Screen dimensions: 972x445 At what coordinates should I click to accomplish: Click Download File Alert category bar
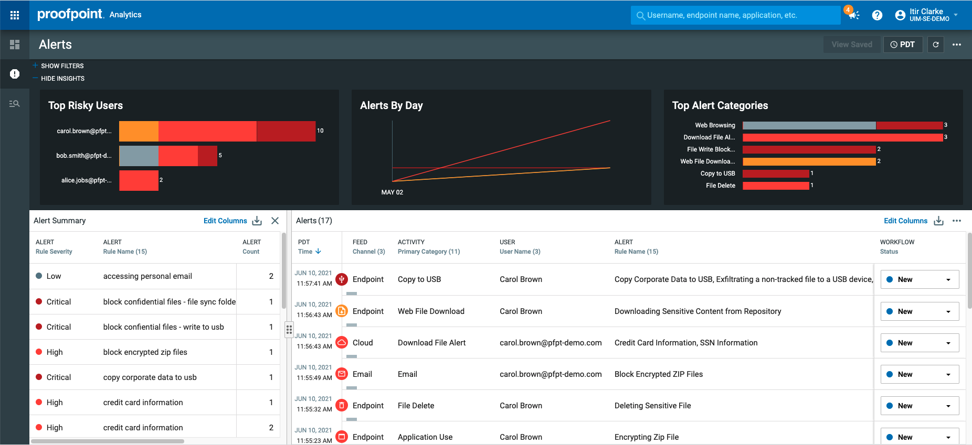coord(842,137)
